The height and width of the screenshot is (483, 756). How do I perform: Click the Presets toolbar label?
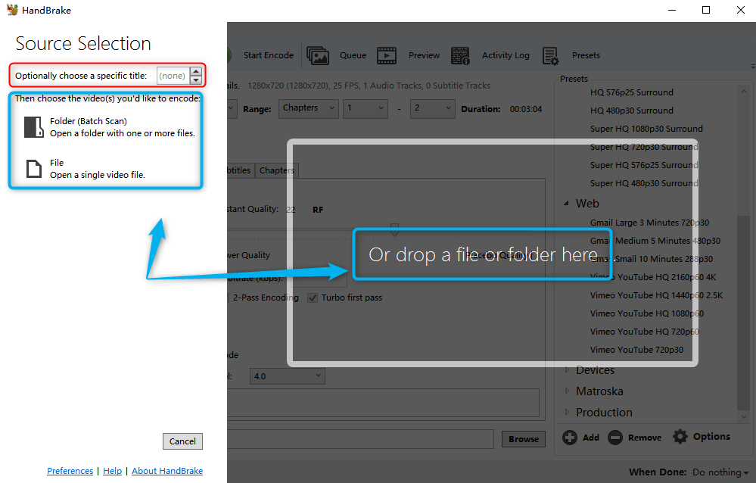click(x=586, y=55)
